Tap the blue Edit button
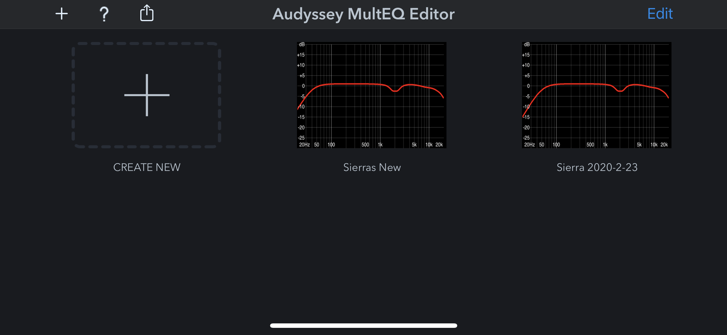 coord(660,14)
